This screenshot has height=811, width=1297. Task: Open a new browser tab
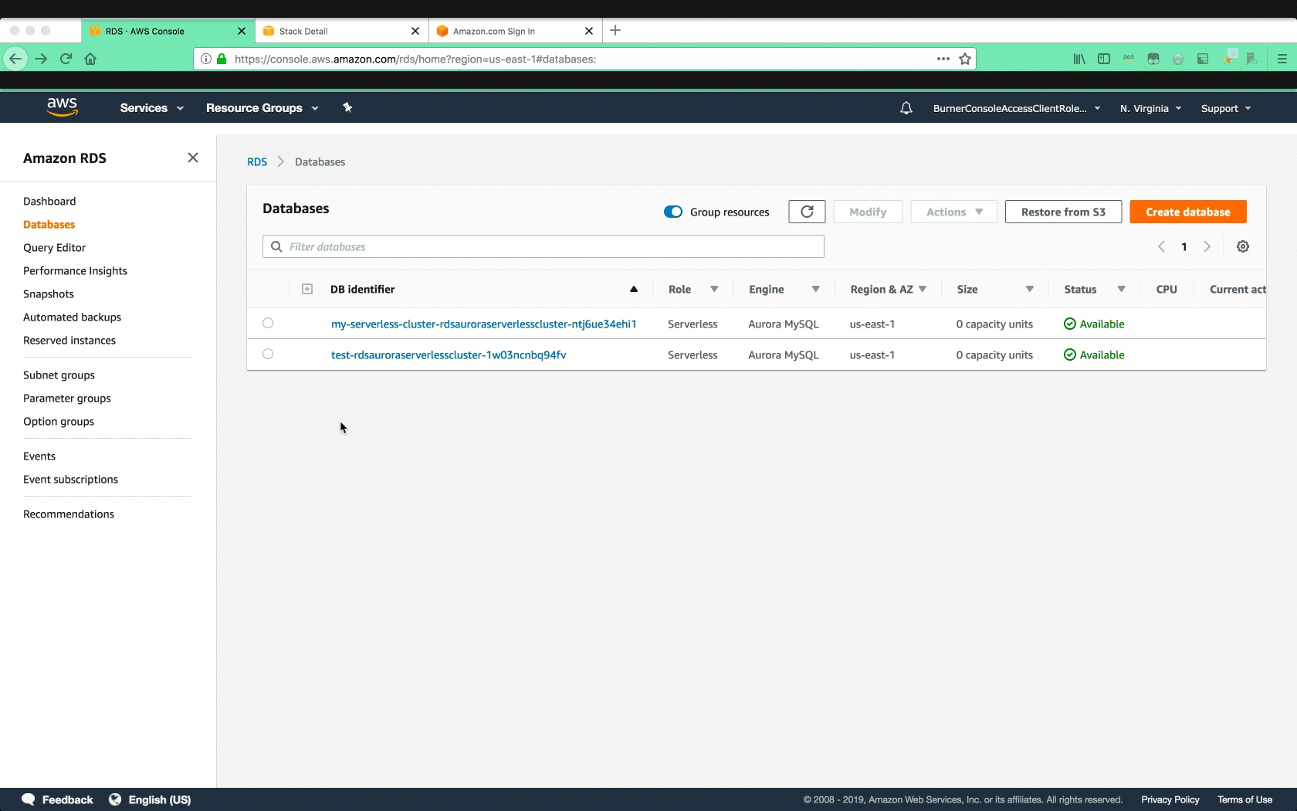point(615,30)
